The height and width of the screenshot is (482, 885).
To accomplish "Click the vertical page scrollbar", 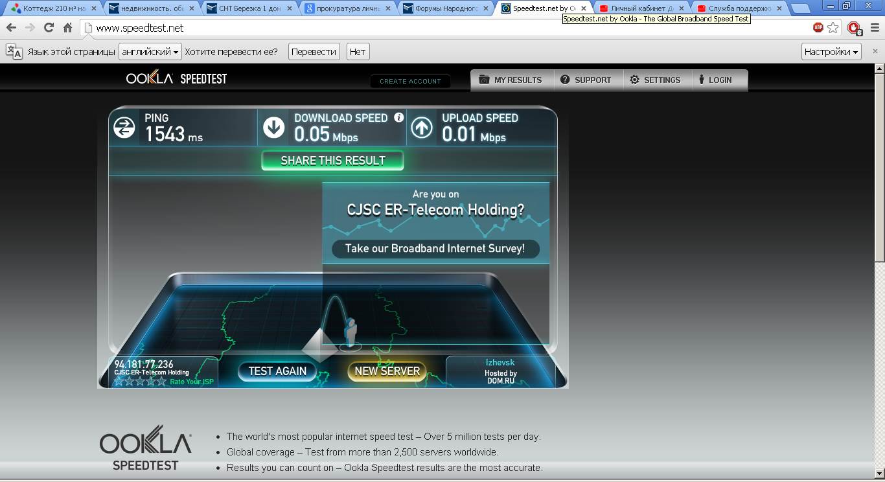I will click(879, 167).
